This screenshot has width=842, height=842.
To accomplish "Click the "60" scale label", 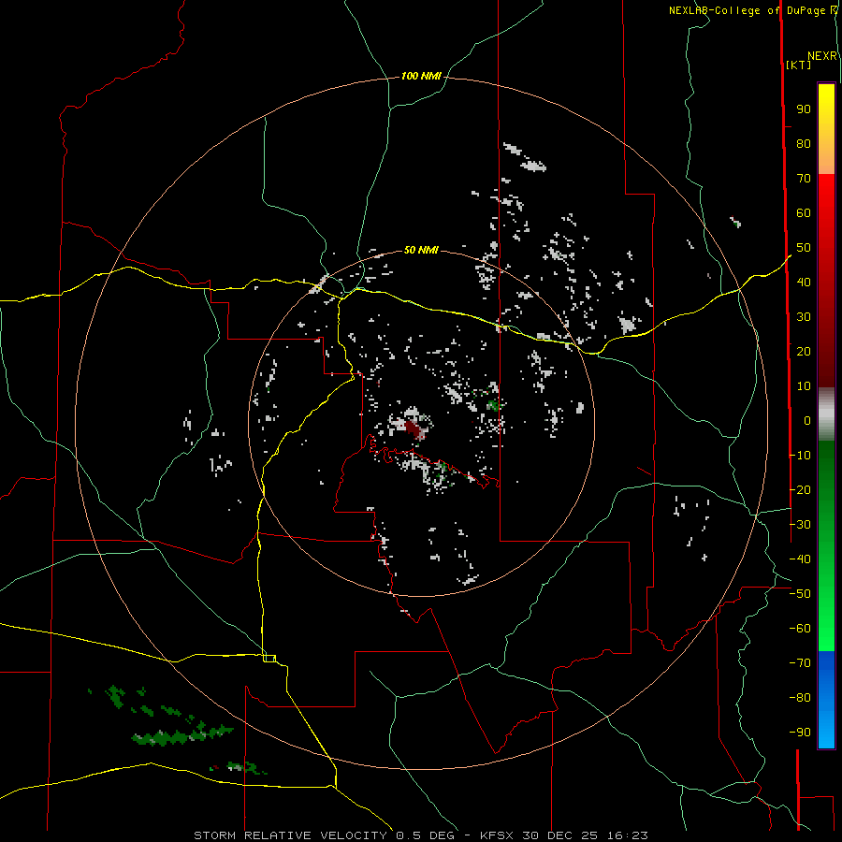I will pyautogui.click(x=804, y=213).
